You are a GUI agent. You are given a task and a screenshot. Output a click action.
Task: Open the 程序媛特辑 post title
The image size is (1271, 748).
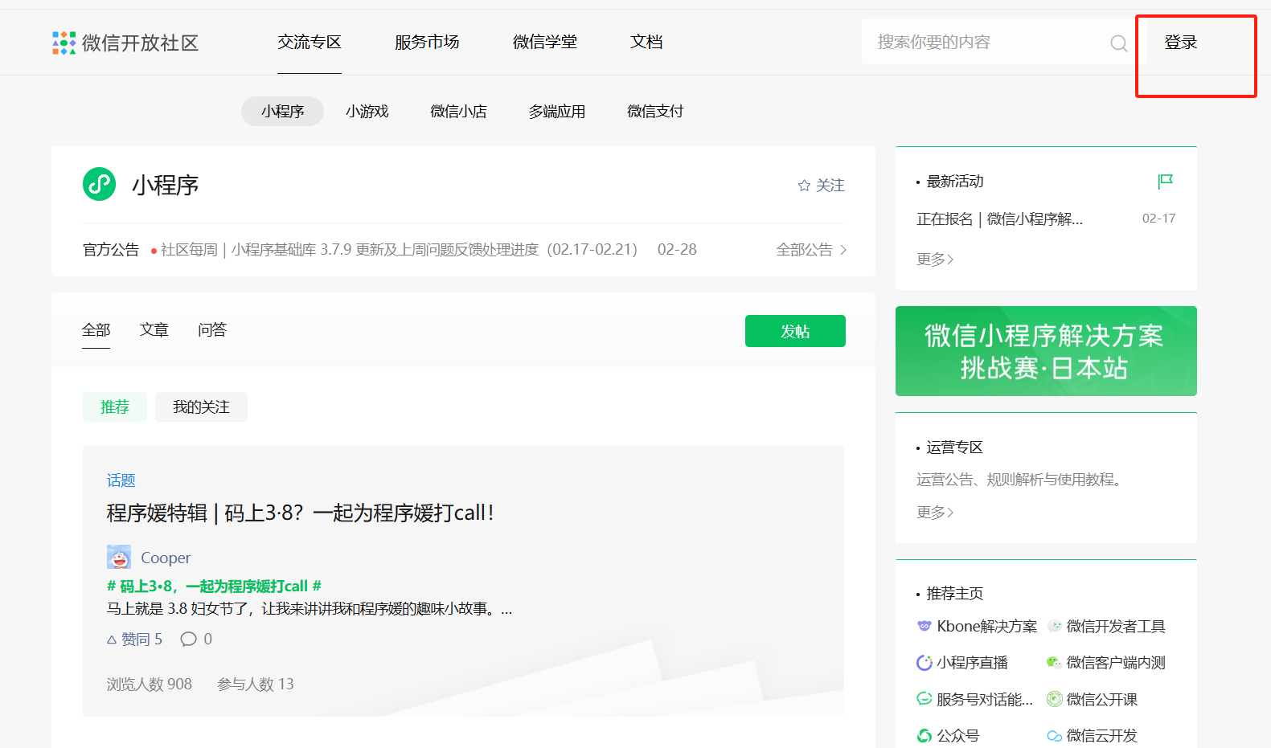(301, 513)
